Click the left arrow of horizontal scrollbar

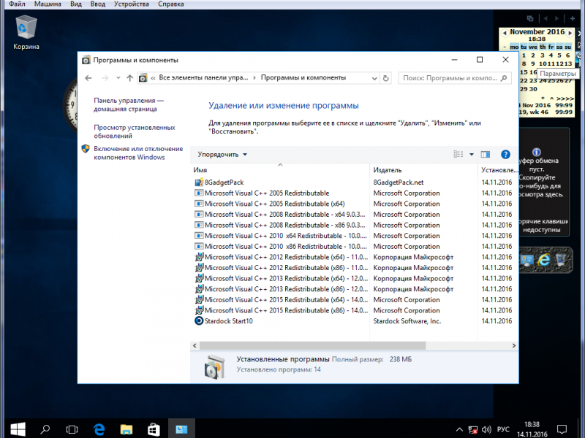[195, 345]
